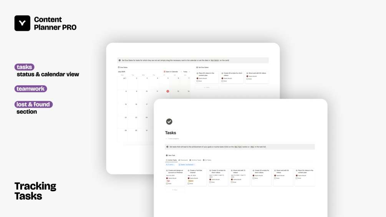
Task: Click the checkmark icon in New Task button
Action: pyautogui.click(x=167, y=156)
